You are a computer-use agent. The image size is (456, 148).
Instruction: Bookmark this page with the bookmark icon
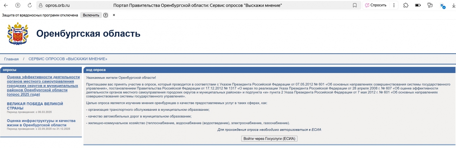pos(355,5)
